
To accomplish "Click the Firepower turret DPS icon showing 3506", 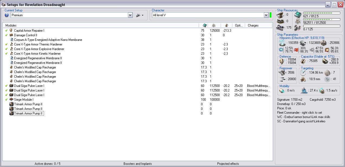I will [x=283, y=73].
